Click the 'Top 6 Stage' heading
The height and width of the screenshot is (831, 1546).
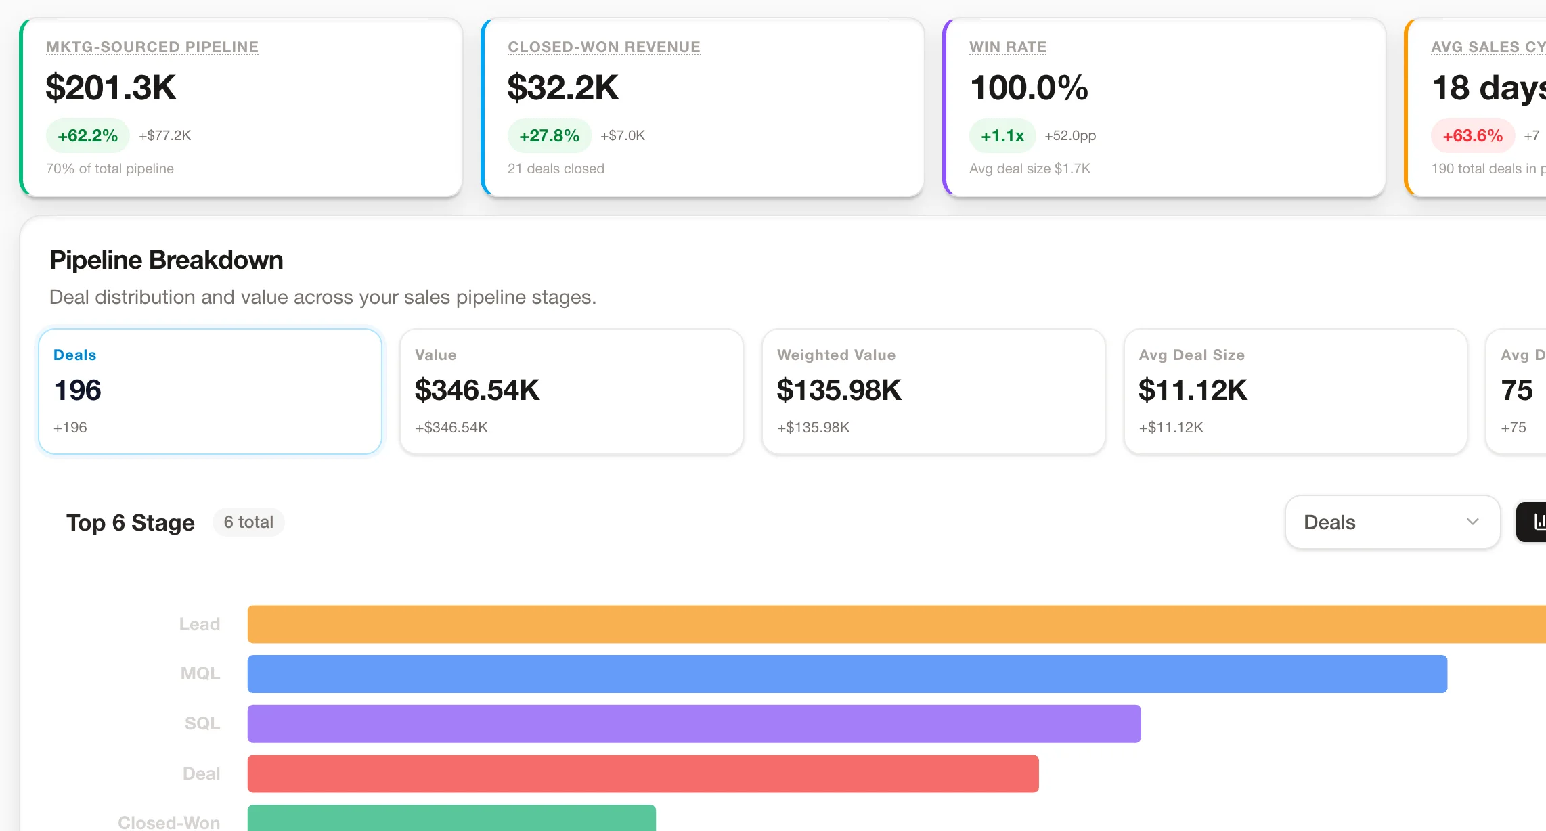[130, 522]
